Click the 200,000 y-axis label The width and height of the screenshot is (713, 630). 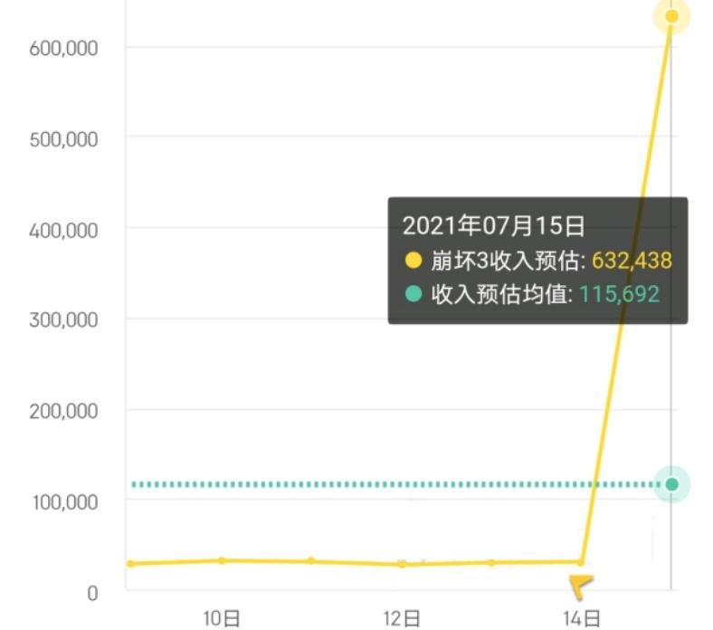tap(63, 411)
